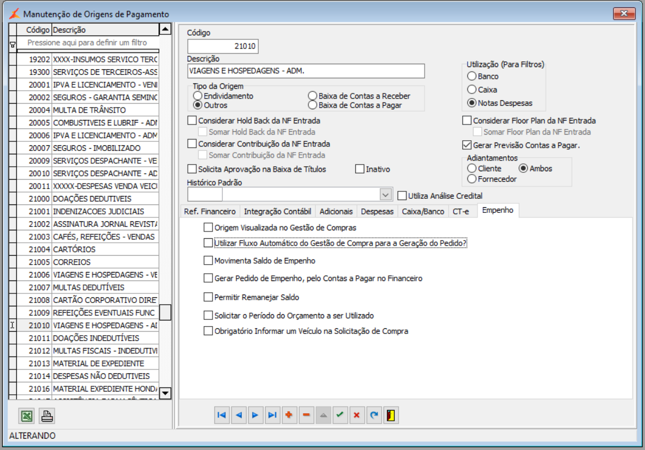645x450 pixels.
Task: Print the origins list
Action: [x=47, y=416]
